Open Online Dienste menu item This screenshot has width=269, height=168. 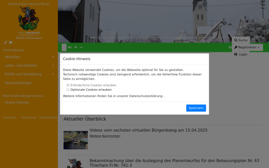click(x=17, y=102)
